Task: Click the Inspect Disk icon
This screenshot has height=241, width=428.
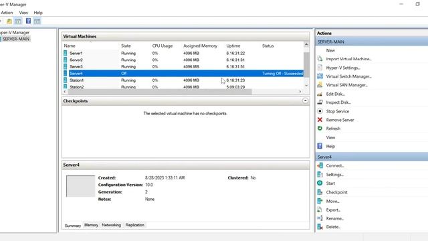Action: click(320, 102)
